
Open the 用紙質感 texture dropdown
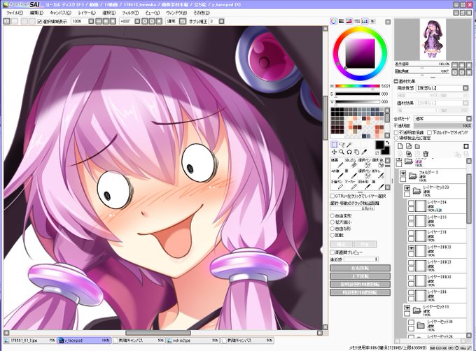tap(465, 88)
